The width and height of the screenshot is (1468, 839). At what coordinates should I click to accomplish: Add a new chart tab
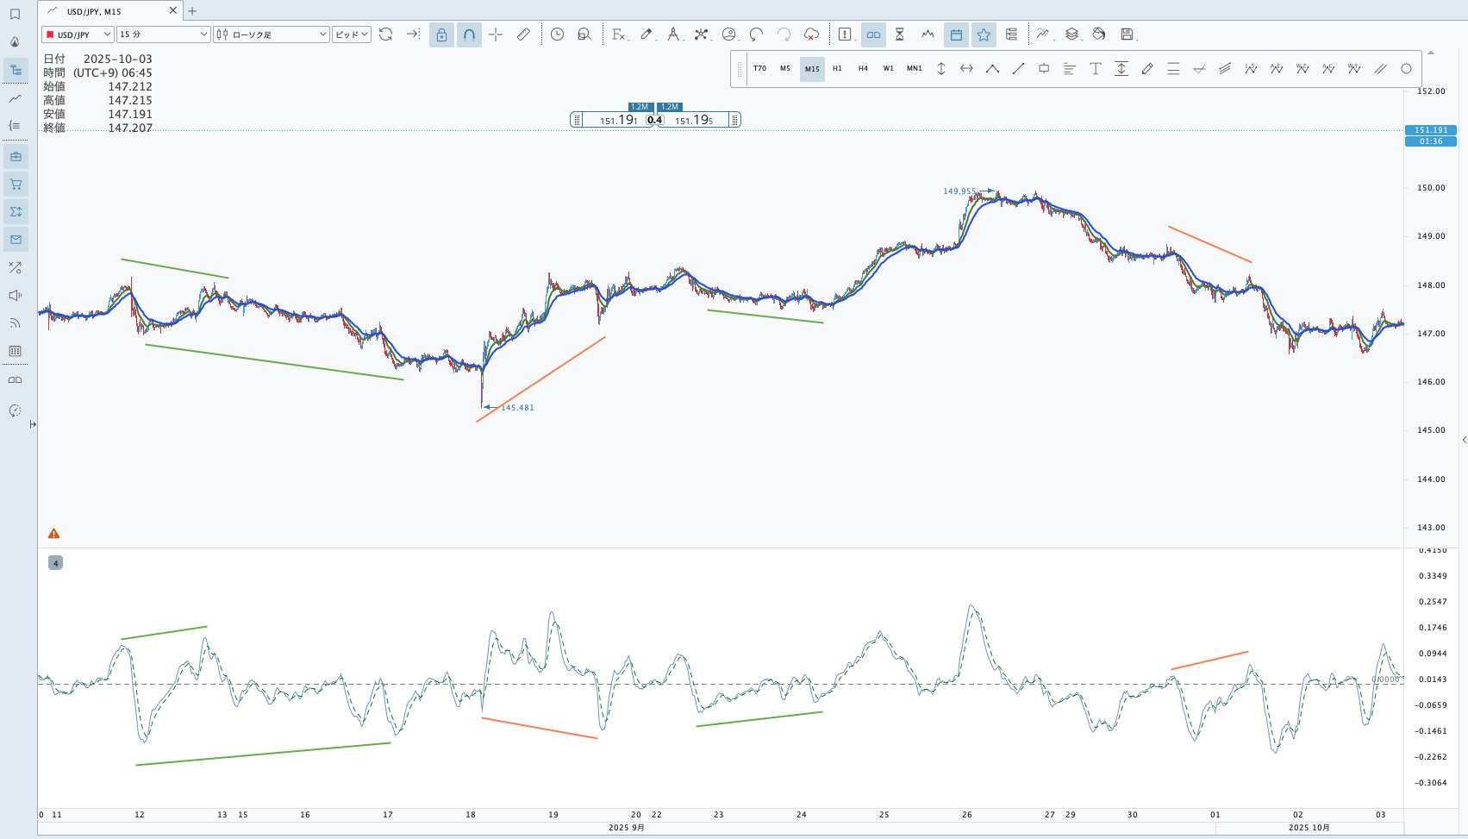pos(192,11)
